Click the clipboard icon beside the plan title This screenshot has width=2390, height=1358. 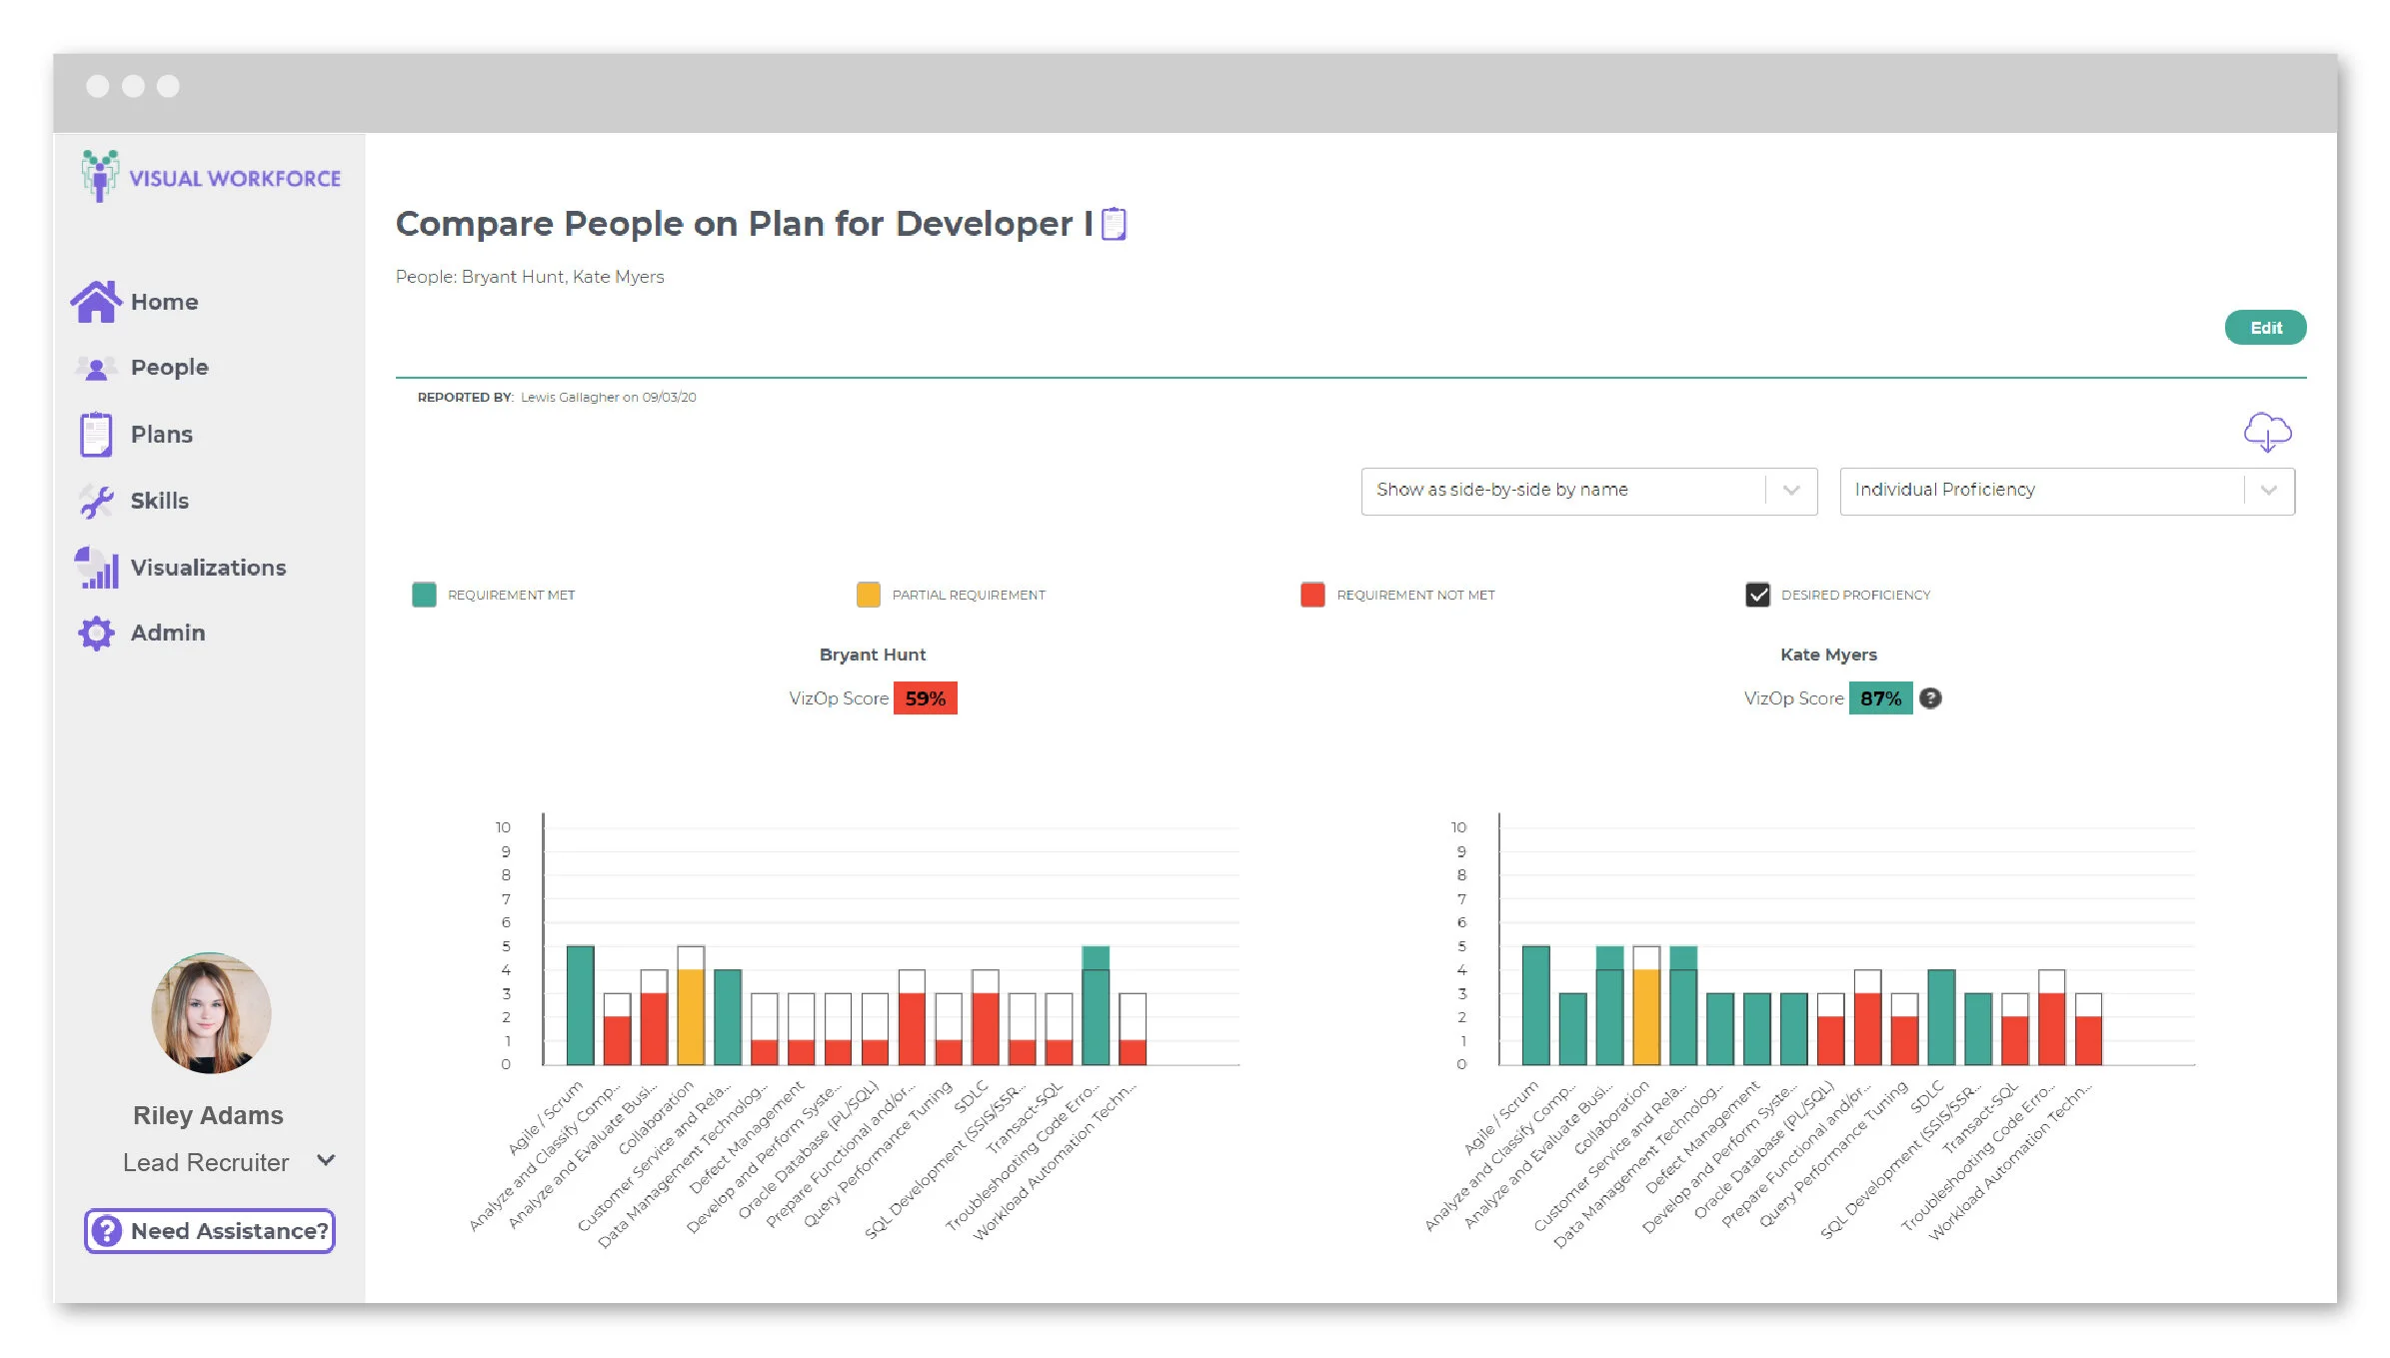(1113, 225)
